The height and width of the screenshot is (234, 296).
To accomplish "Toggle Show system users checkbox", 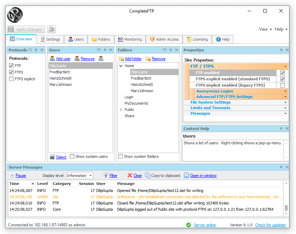I will click(72, 156).
